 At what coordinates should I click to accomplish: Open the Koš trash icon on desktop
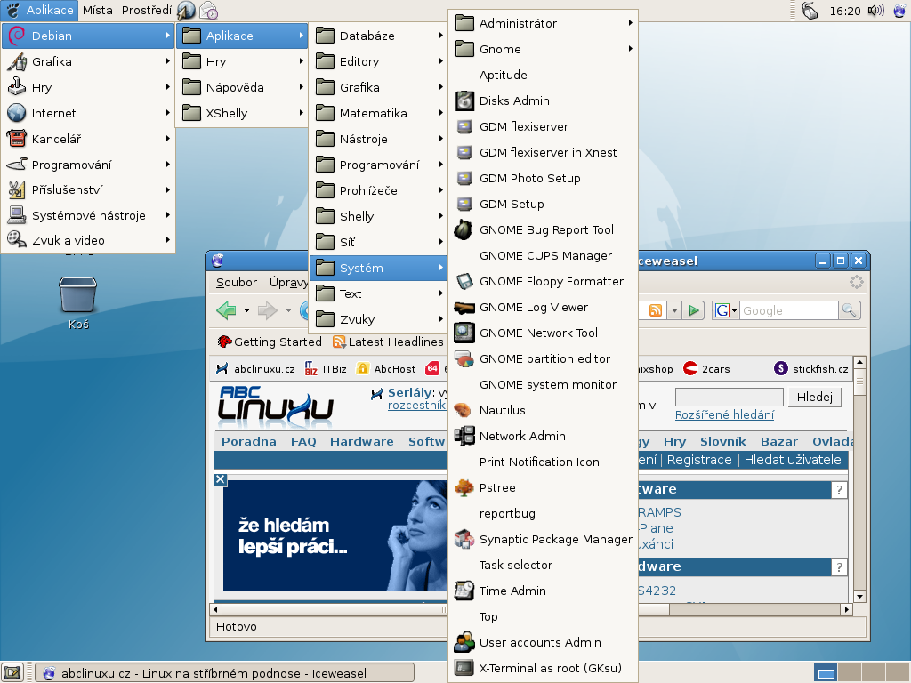[x=78, y=302]
